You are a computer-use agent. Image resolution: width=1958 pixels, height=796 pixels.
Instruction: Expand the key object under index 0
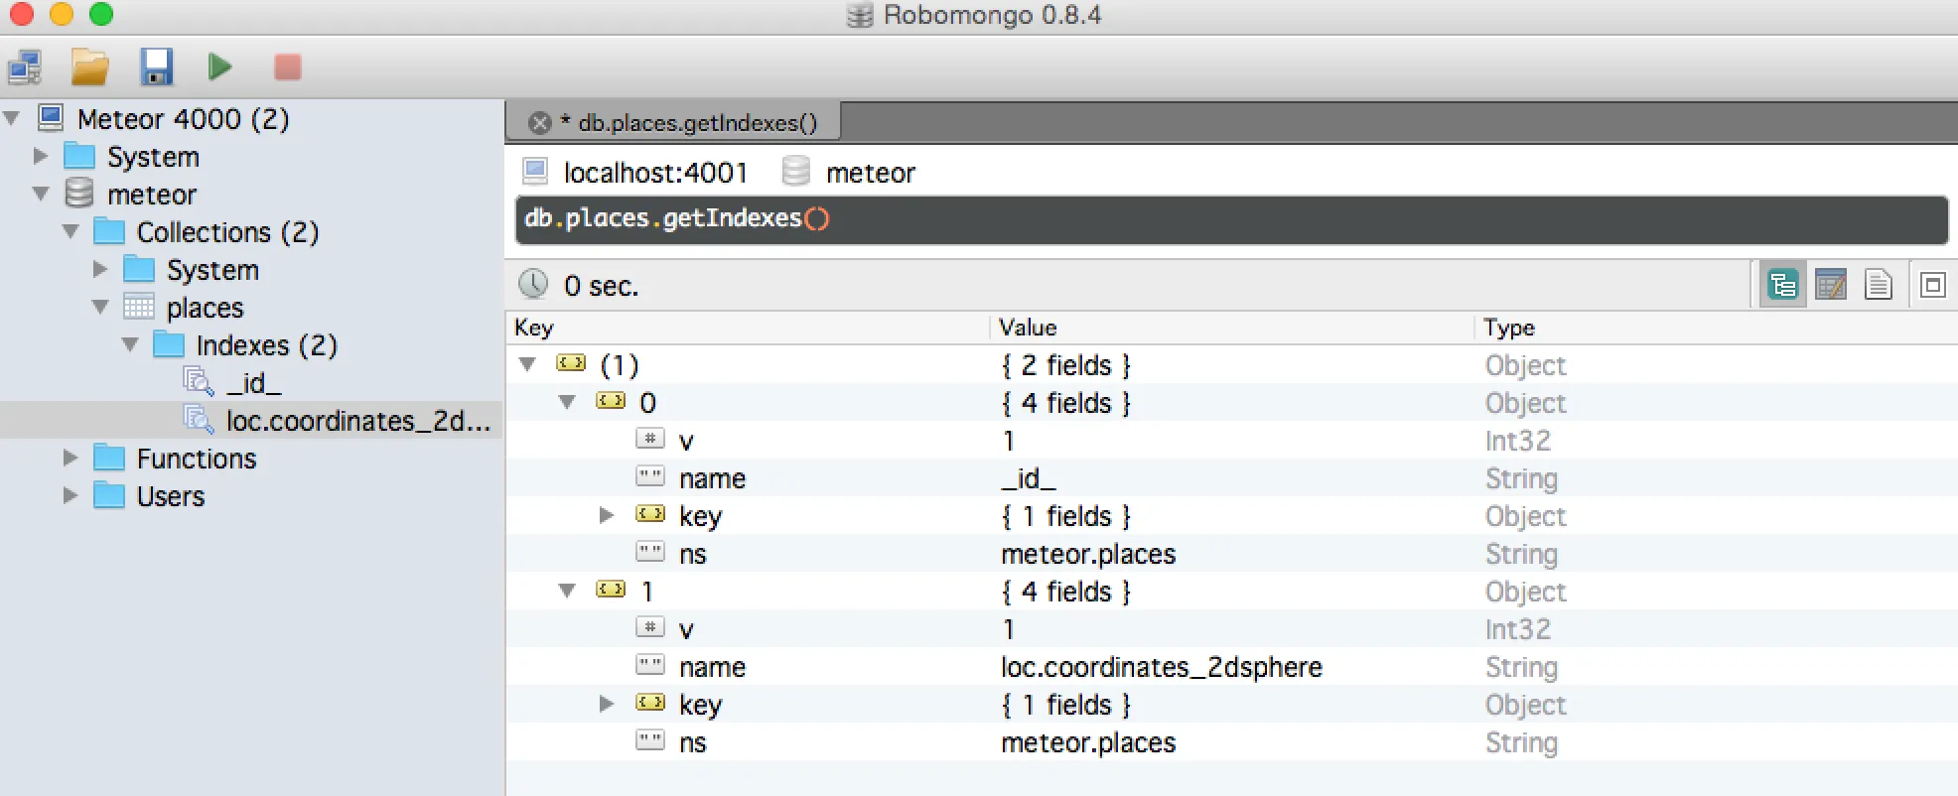[x=606, y=515]
